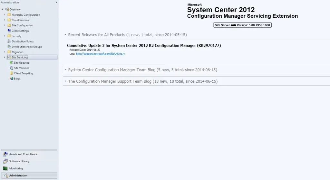This screenshot has height=180, width=330.
Task: Open Blogs under Site Servicing
Action: [x=17, y=79]
